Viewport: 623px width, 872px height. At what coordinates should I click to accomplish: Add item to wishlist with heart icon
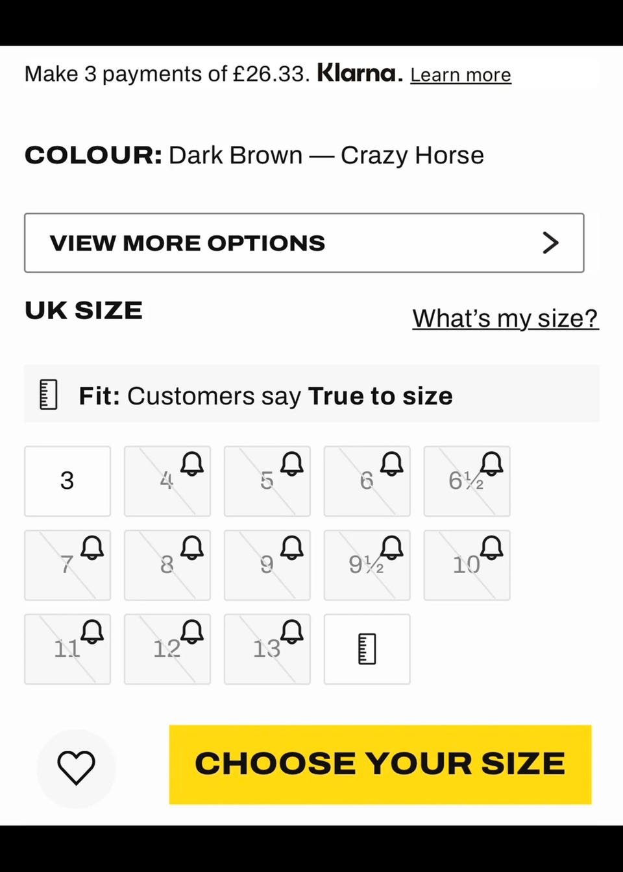(x=77, y=768)
